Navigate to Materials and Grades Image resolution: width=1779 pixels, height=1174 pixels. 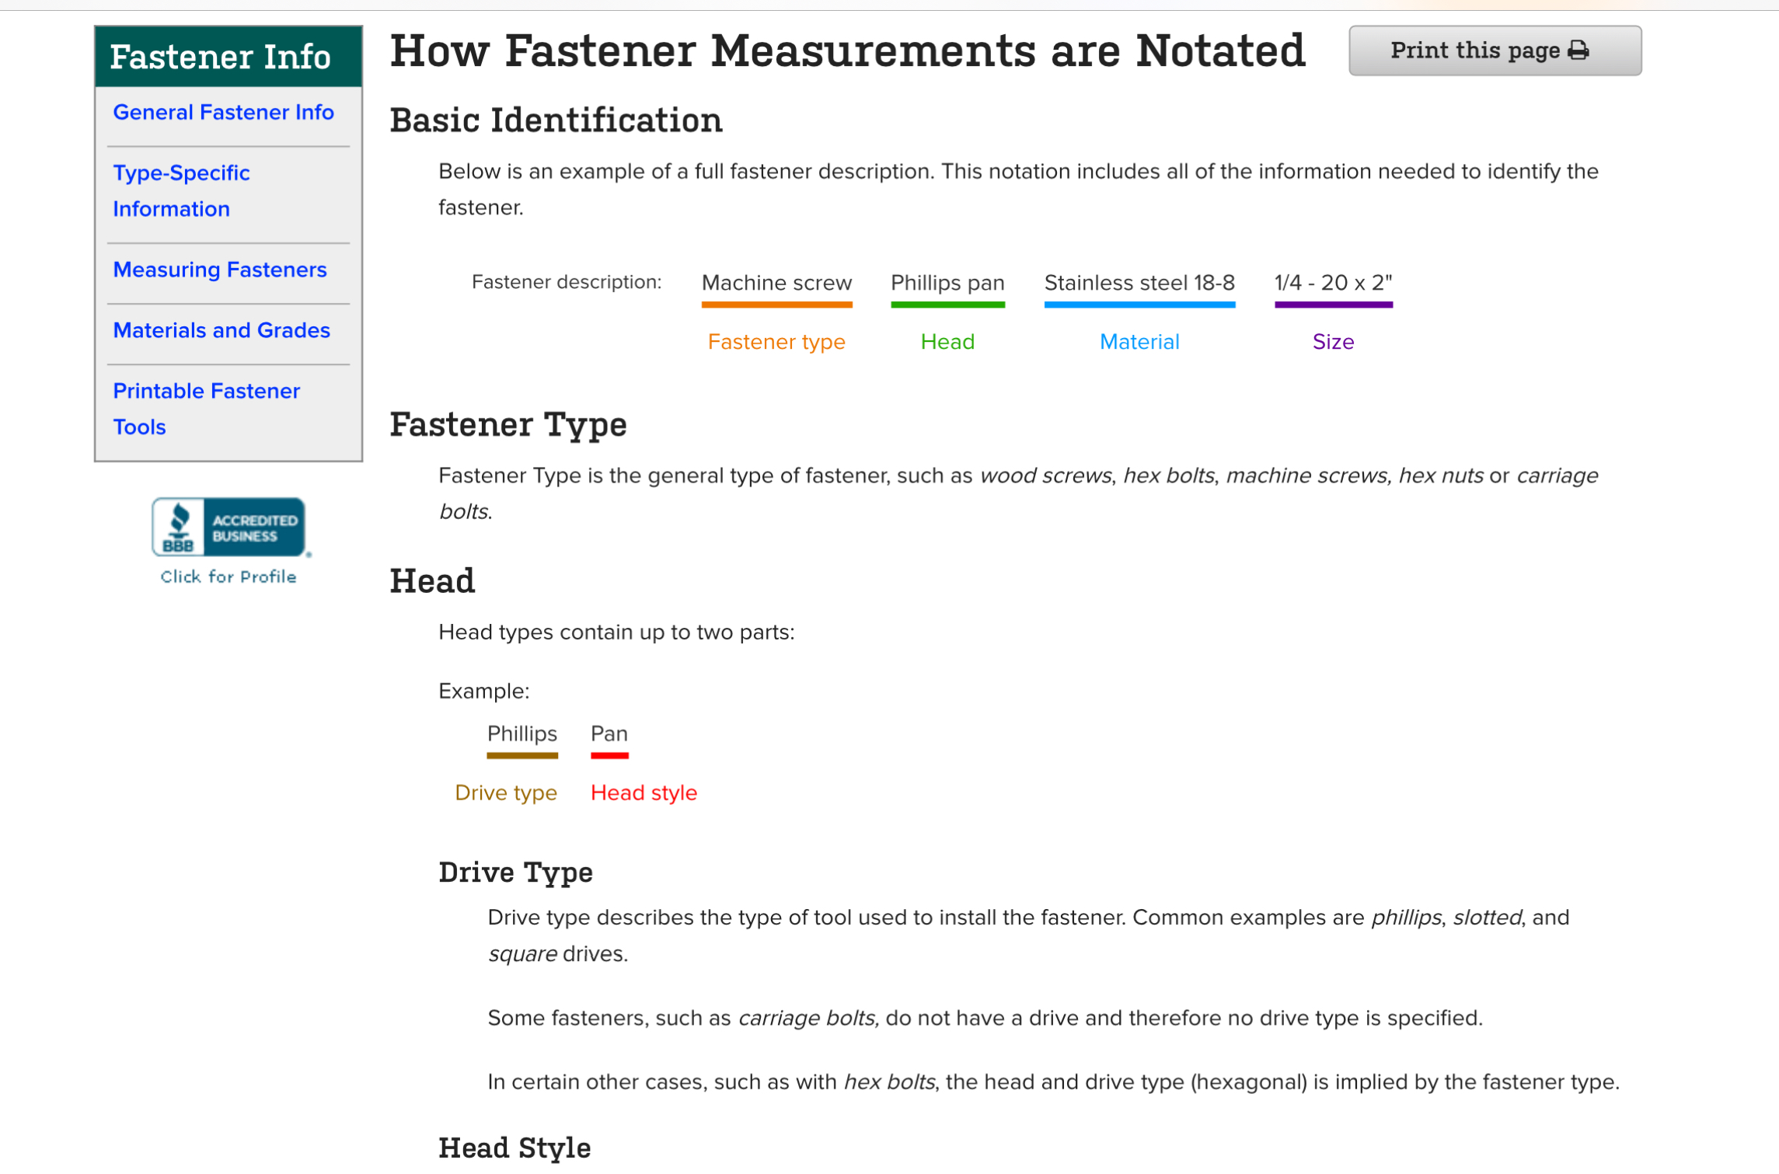pos(222,330)
